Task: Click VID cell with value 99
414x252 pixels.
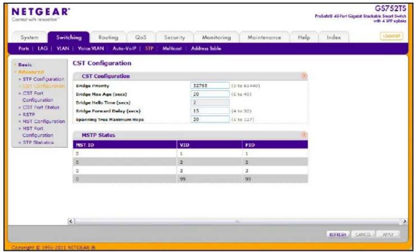Action: tap(209, 179)
